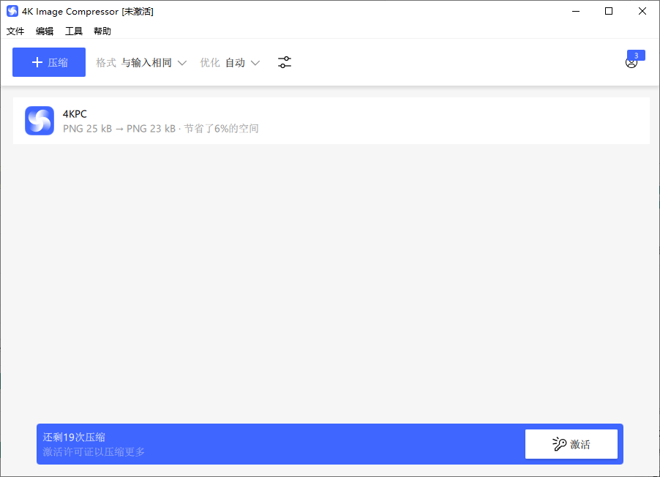Screen dimensions: 660x477
Task: Click the PNG 25 kB → PNG 23 kB info
Action: pos(161,129)
